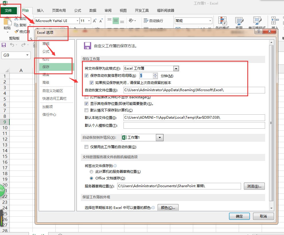The image size is (284, 235).
Task: Select 快速访问工具栏 in options sidebar
Action: [x=54, y=98]
